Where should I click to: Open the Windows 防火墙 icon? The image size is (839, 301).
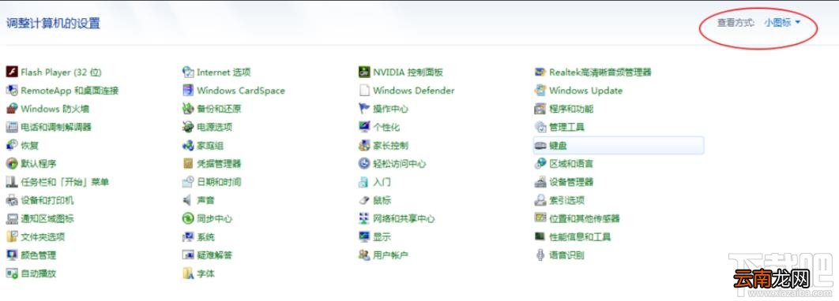click(12, 108)
